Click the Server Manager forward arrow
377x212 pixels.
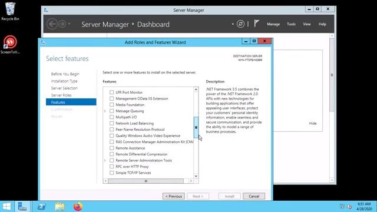(x=62, y=24)
